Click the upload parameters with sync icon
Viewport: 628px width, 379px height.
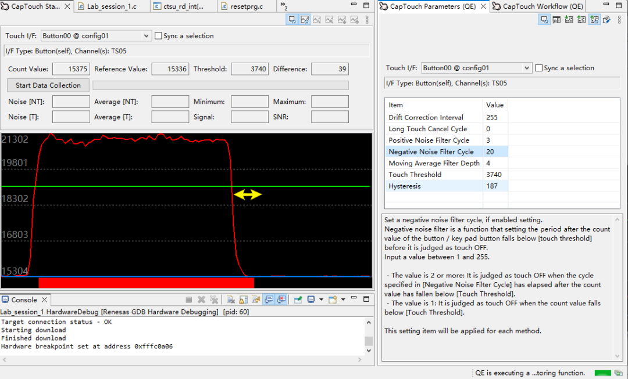click(x=594, y=19)
